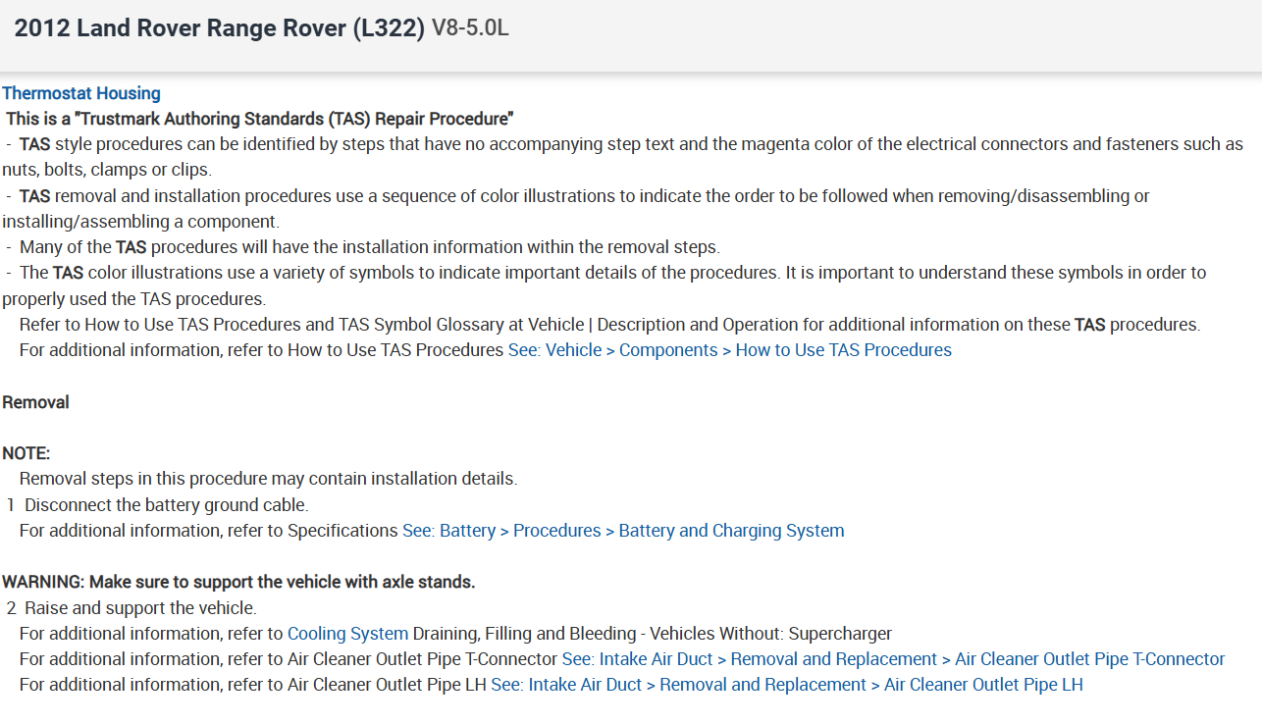Click the bold NOTE: label
Image resolution: width=1262 pixels, height=724 pixels.
point(26,453)
